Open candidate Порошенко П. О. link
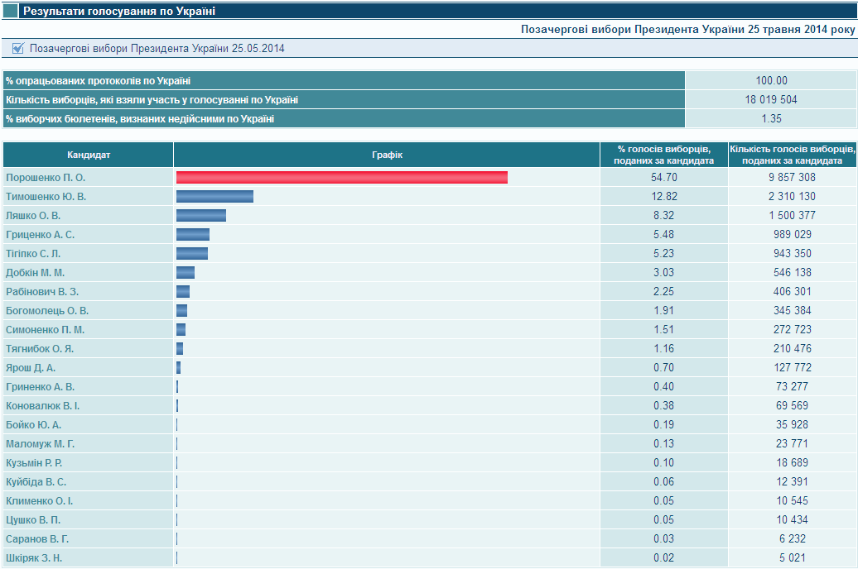Screen dimensions: 858x569 pos(46,178)
